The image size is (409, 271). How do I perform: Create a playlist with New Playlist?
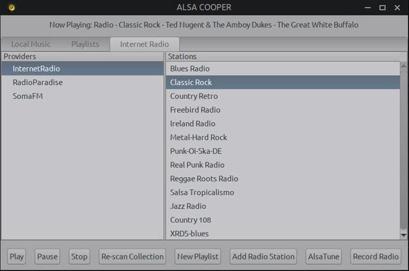pyautogui.click(x=197, y=256)
